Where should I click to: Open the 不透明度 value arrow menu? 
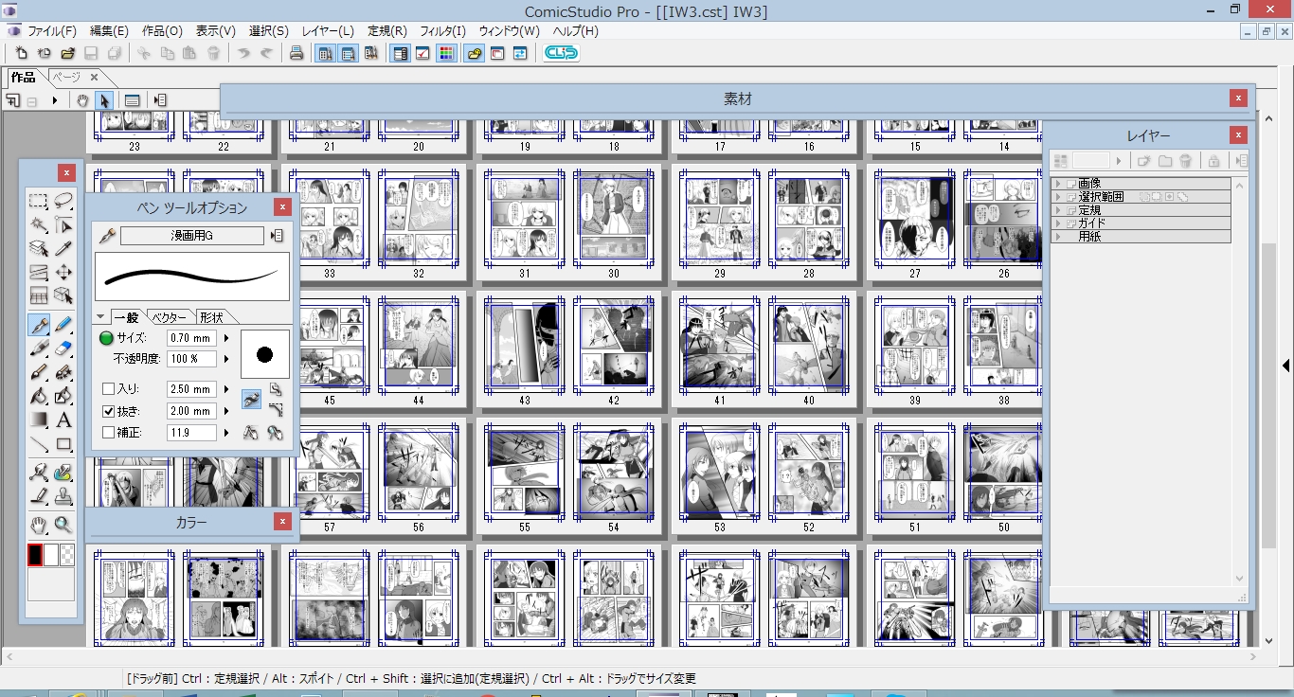[226, 360]
